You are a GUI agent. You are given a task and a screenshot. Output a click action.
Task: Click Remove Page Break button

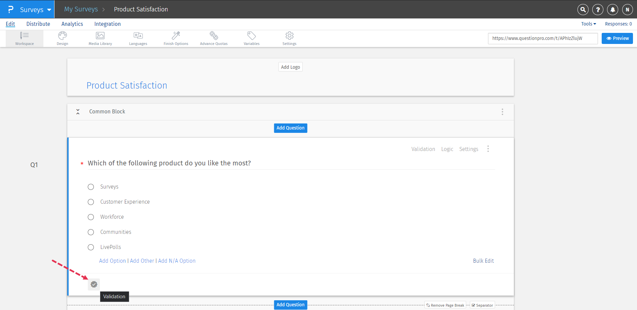pyautogui.click(x=445, y=305)
